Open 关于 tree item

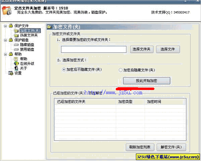click(x=24, y=68)
